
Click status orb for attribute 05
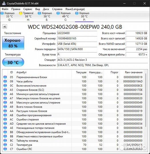click(5, 77)
